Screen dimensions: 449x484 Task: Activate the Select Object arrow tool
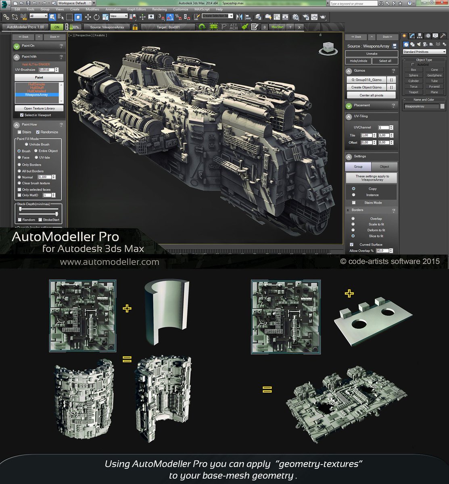point(52,17)
